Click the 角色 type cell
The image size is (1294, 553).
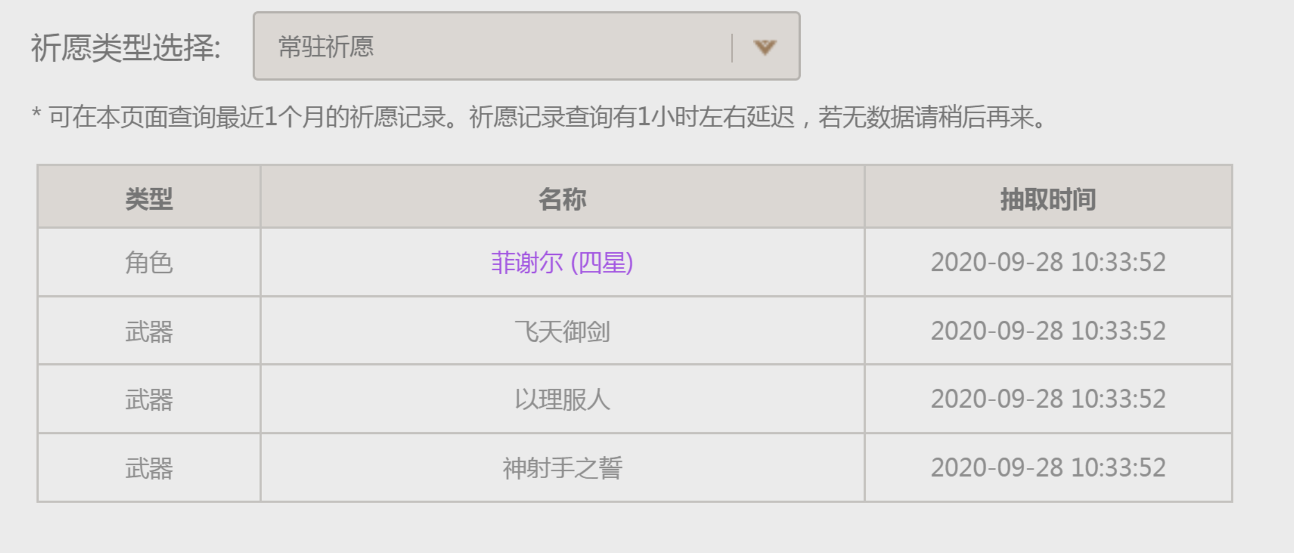pyautogui.click(x=149, y=262)
